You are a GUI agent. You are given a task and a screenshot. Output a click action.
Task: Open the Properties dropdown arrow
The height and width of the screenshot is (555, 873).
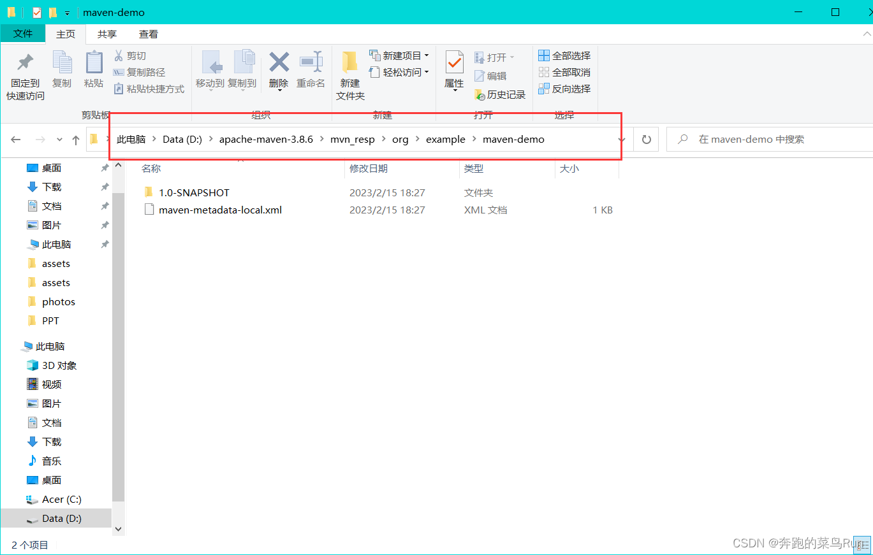pos(455,91)
